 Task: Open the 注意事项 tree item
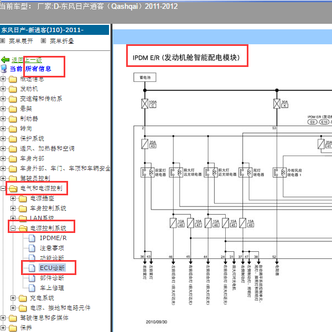(x=52, y=248)
